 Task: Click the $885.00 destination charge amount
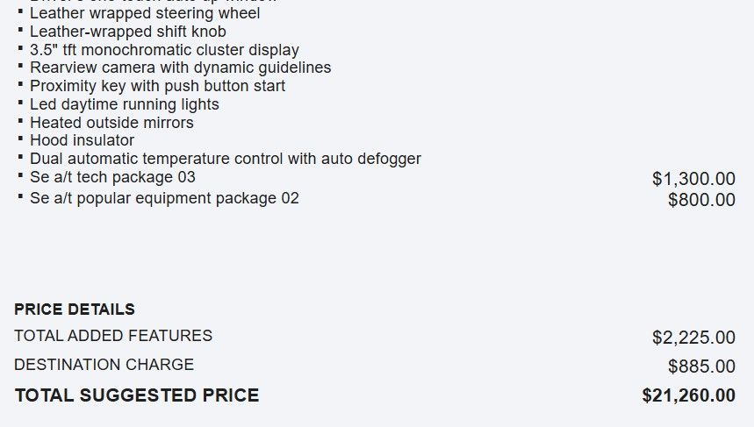click(x=701, y=367)
